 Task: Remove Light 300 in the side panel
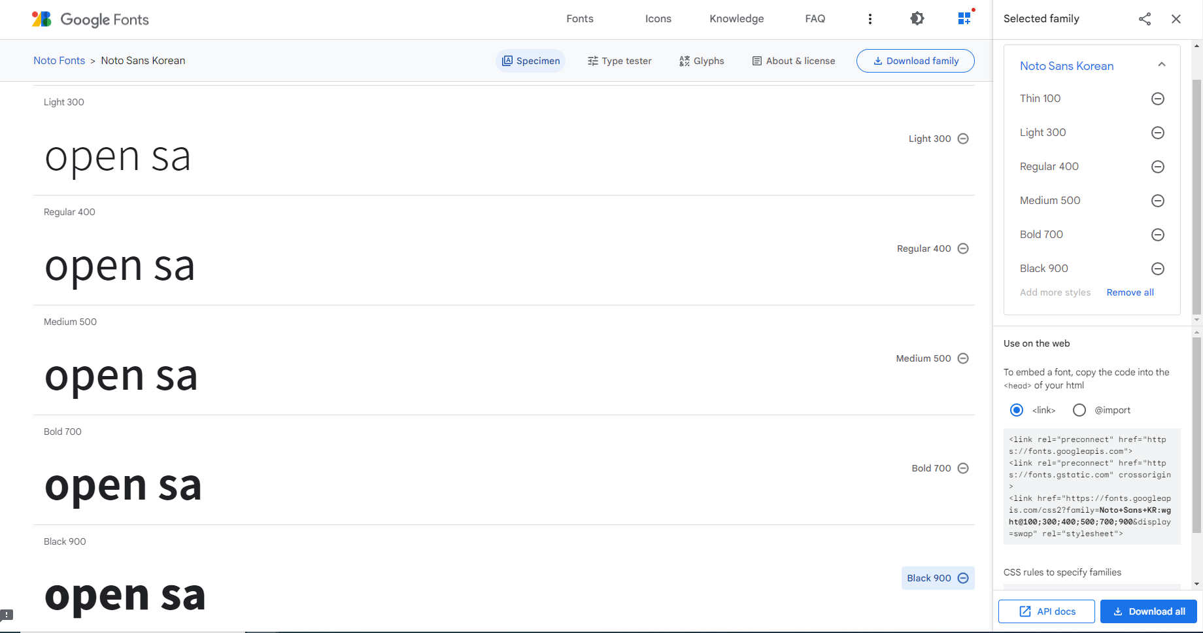1158,133
